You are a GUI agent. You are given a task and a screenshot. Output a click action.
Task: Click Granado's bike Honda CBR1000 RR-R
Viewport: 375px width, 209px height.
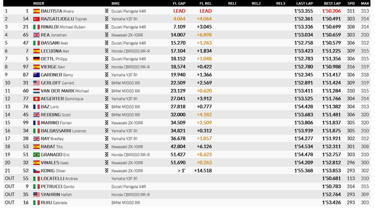point(130,155)
